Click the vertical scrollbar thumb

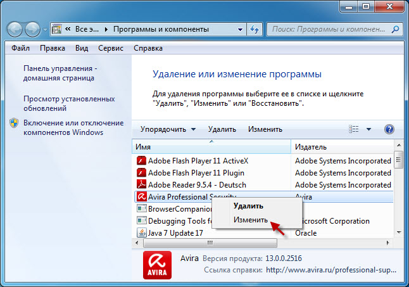(x=399, y=160)
